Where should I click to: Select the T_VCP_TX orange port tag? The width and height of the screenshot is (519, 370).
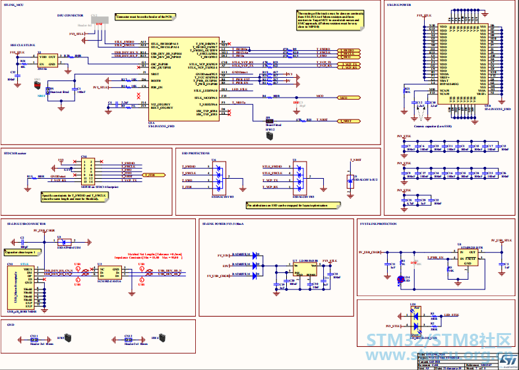349,64
